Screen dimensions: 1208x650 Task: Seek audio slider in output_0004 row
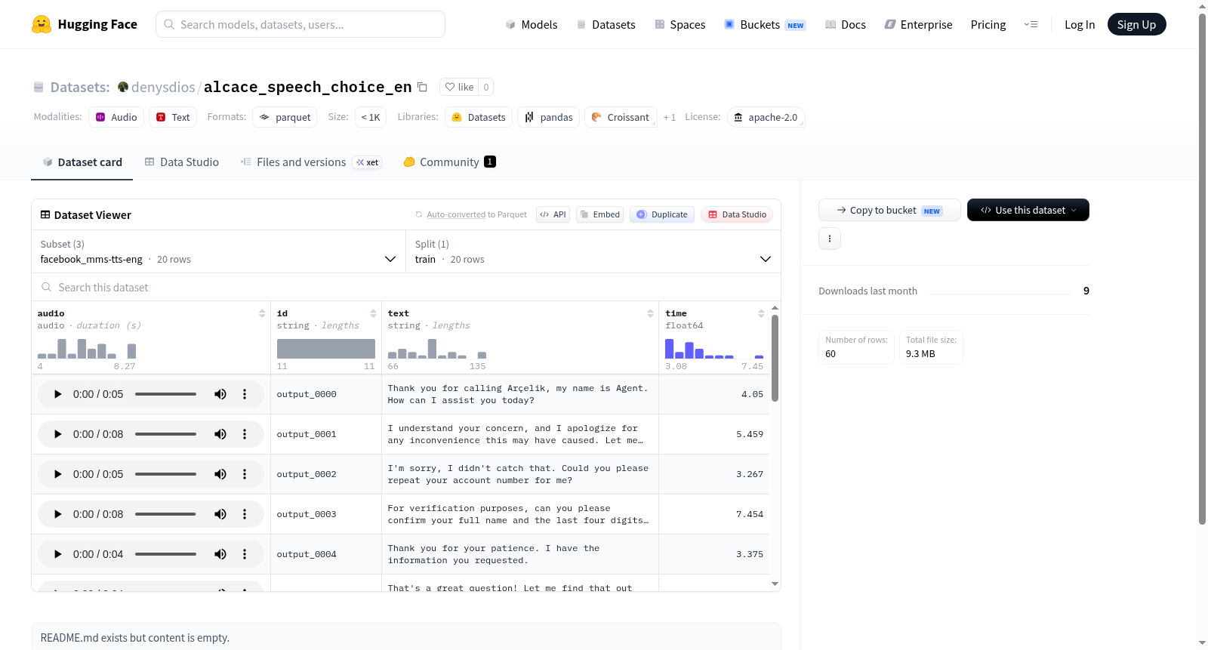click(165, 554)
